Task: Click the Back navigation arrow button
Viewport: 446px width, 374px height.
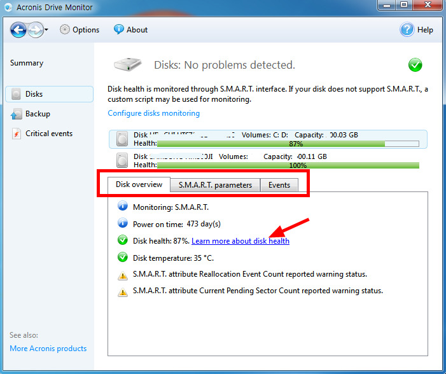Action: (18, 29)
